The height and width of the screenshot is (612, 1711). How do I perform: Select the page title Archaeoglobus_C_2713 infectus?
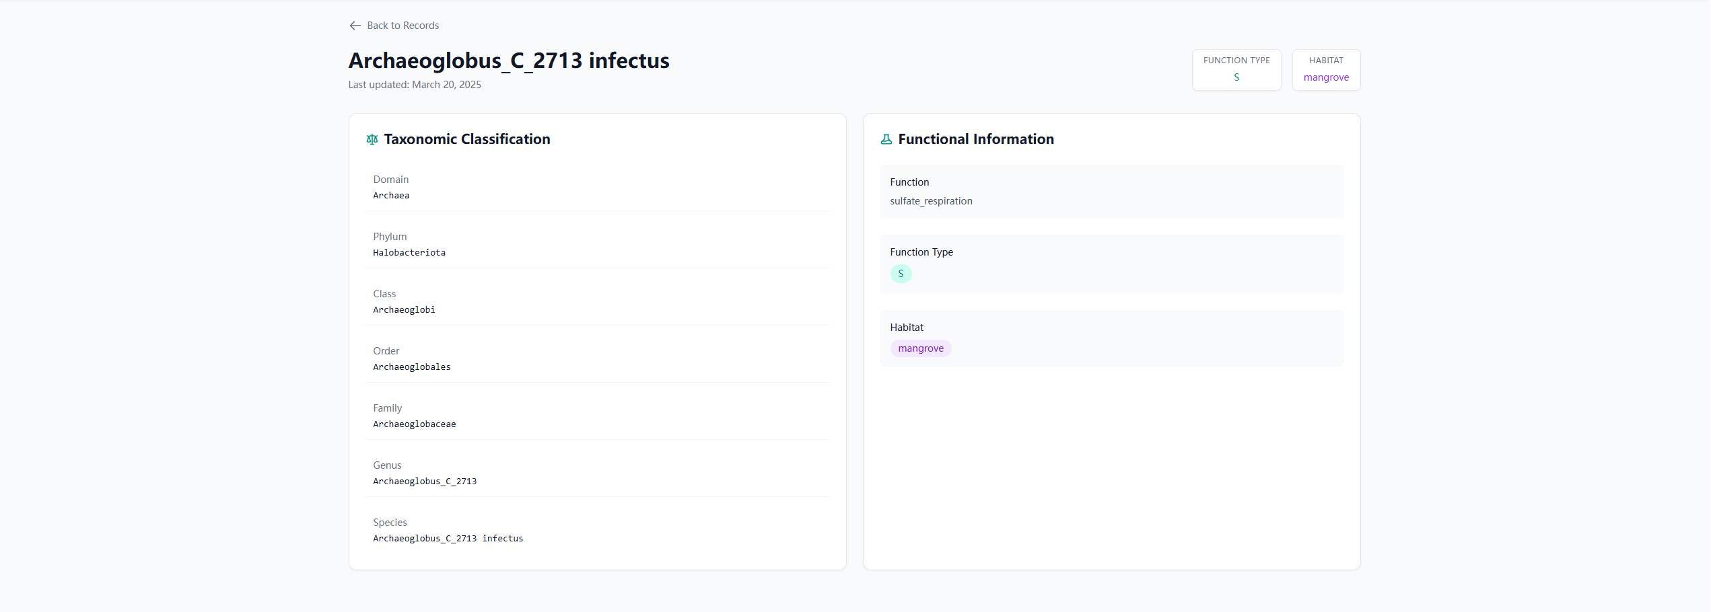(x=509, y=61)
